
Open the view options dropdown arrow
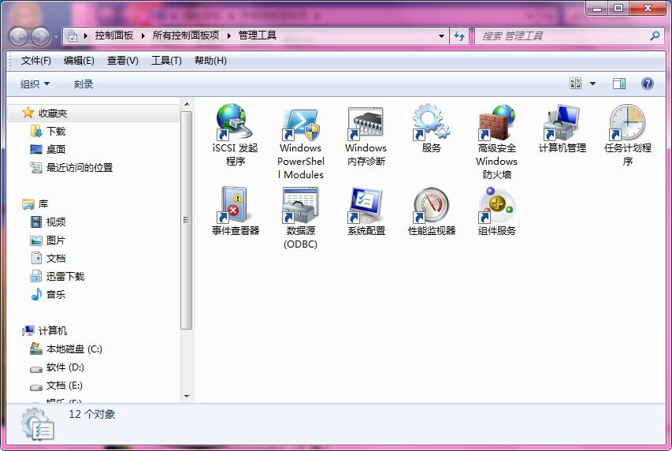pos(592,84)
